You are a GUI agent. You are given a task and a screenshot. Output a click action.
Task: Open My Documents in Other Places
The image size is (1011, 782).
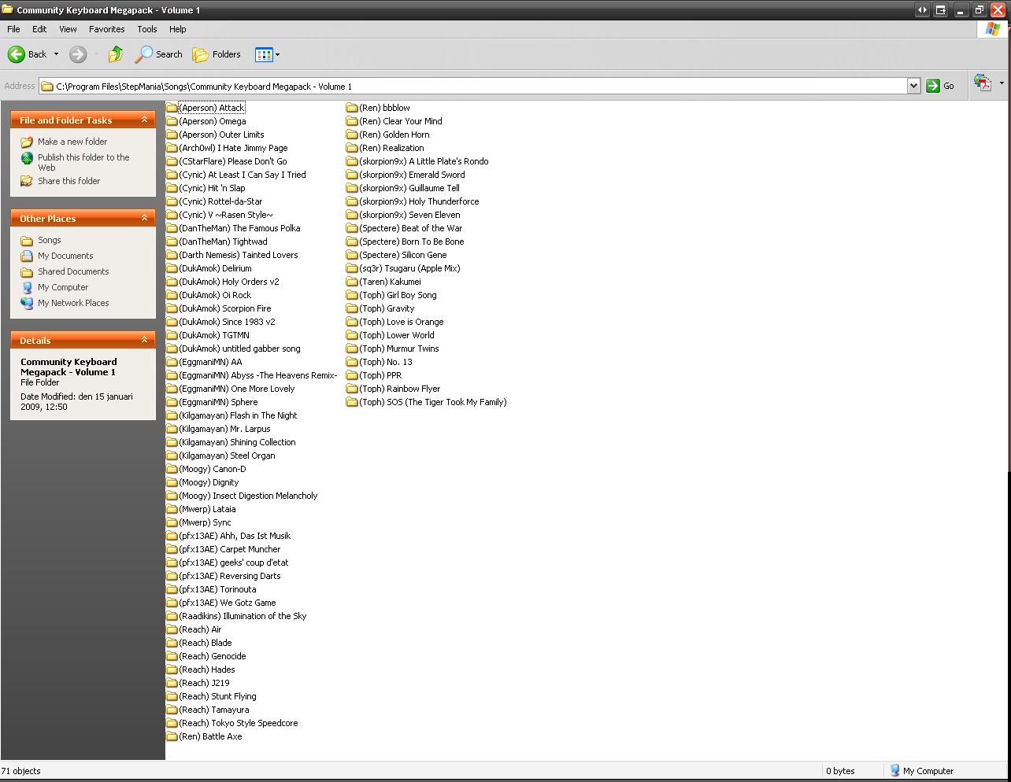65,256
